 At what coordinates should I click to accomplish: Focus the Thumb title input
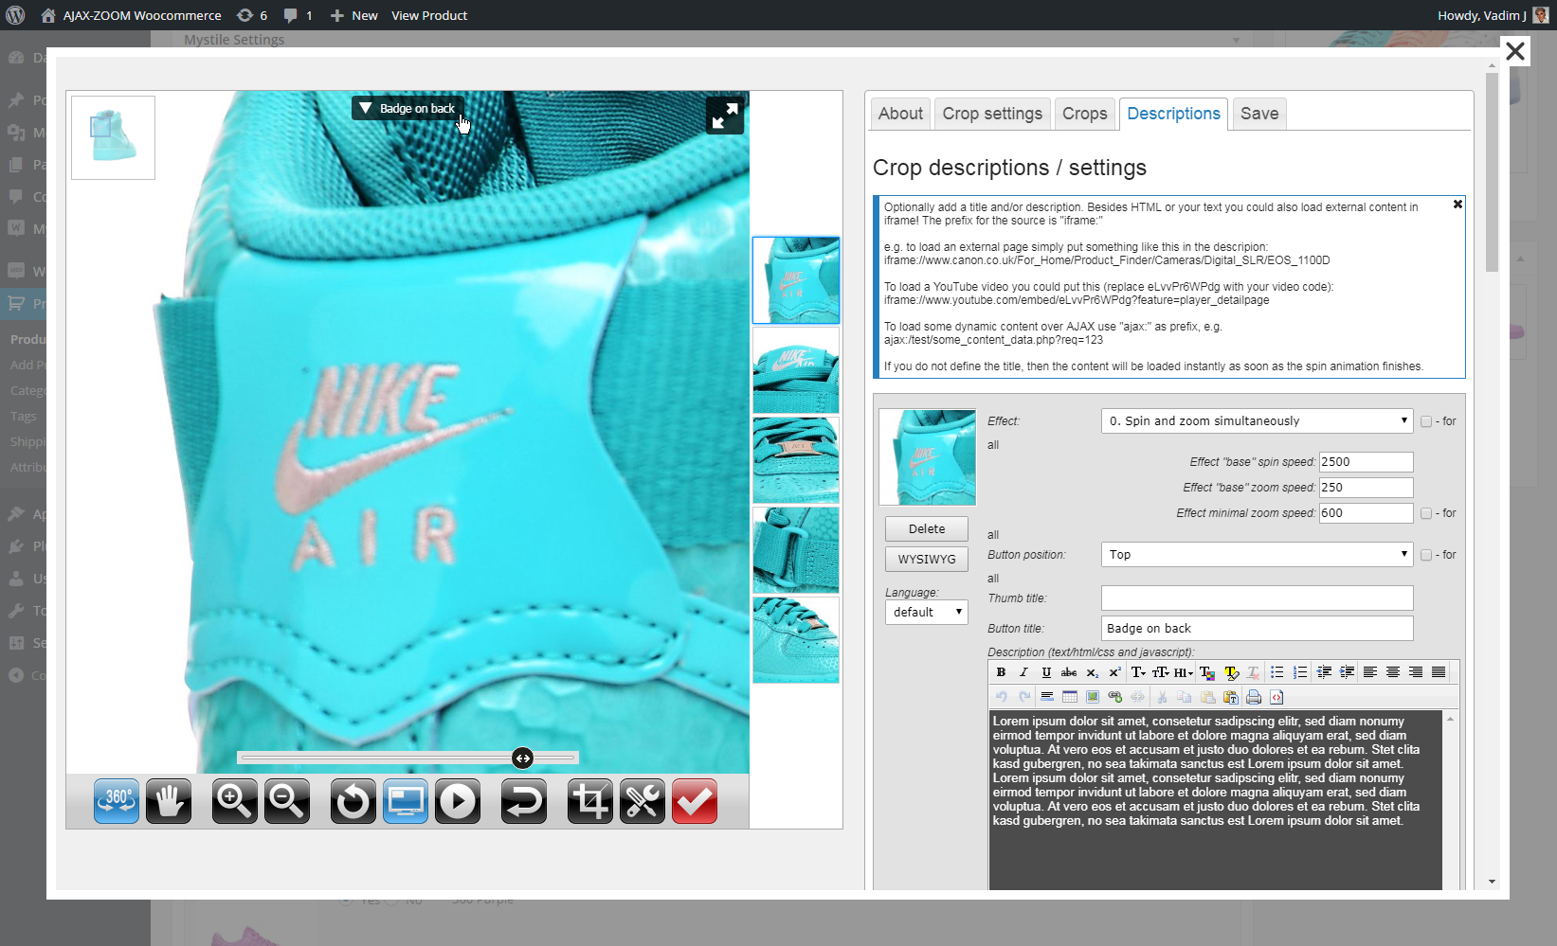[x=1257, y=598]
